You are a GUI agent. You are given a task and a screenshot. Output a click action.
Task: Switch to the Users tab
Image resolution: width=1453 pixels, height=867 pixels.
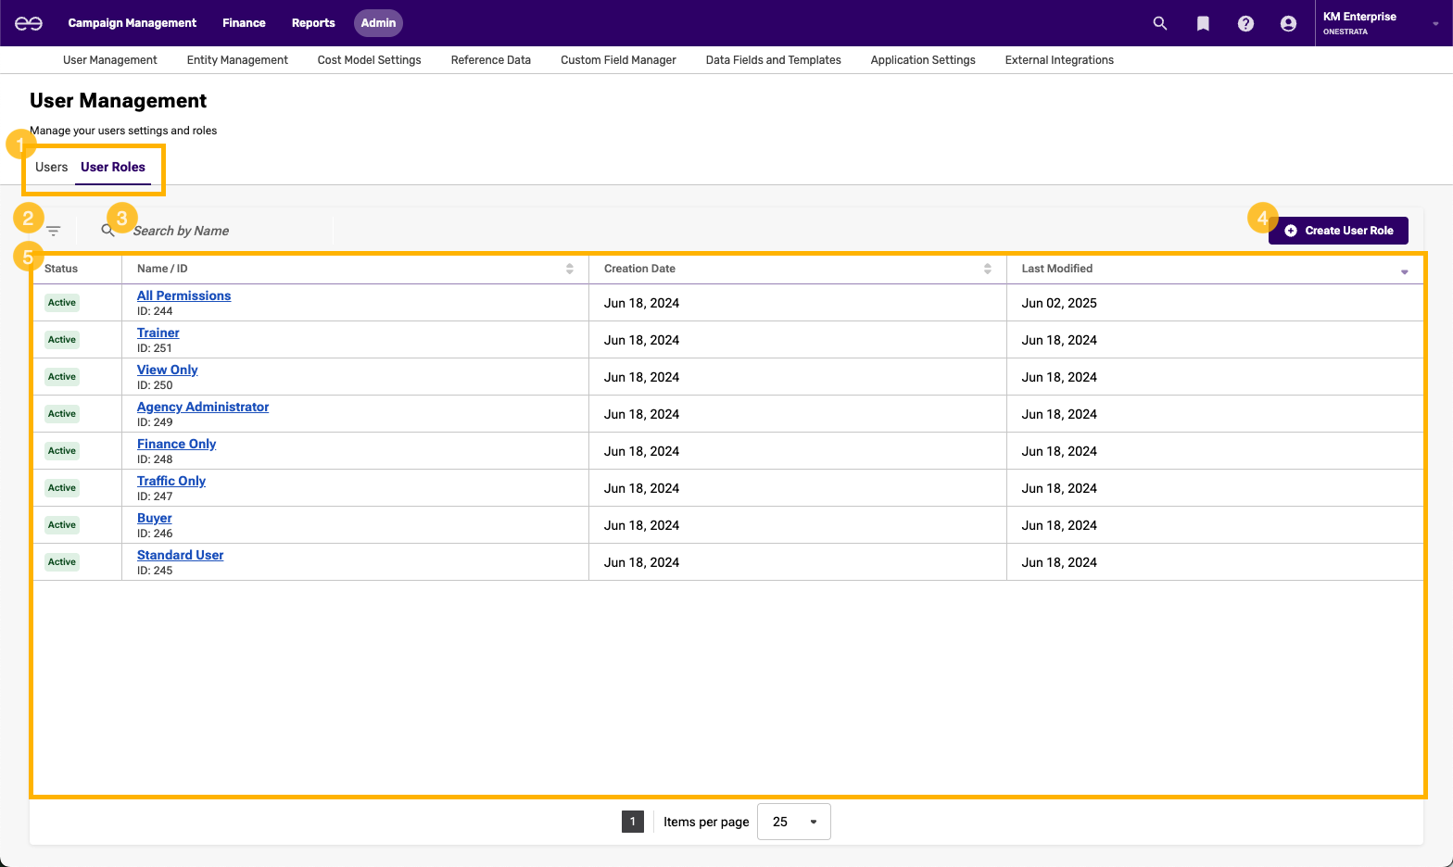click(52, 168)
